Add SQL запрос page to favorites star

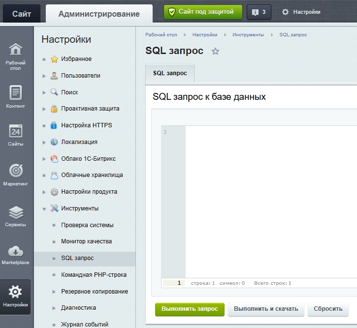215,51
